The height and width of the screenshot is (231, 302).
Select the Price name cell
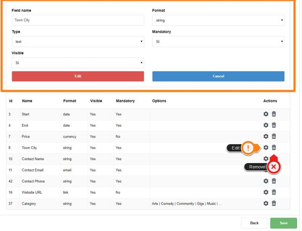pyautogui.click(x=26, y=137)
